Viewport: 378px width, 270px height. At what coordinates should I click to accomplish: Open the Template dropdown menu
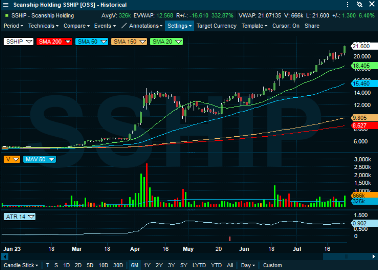[254, 26]
